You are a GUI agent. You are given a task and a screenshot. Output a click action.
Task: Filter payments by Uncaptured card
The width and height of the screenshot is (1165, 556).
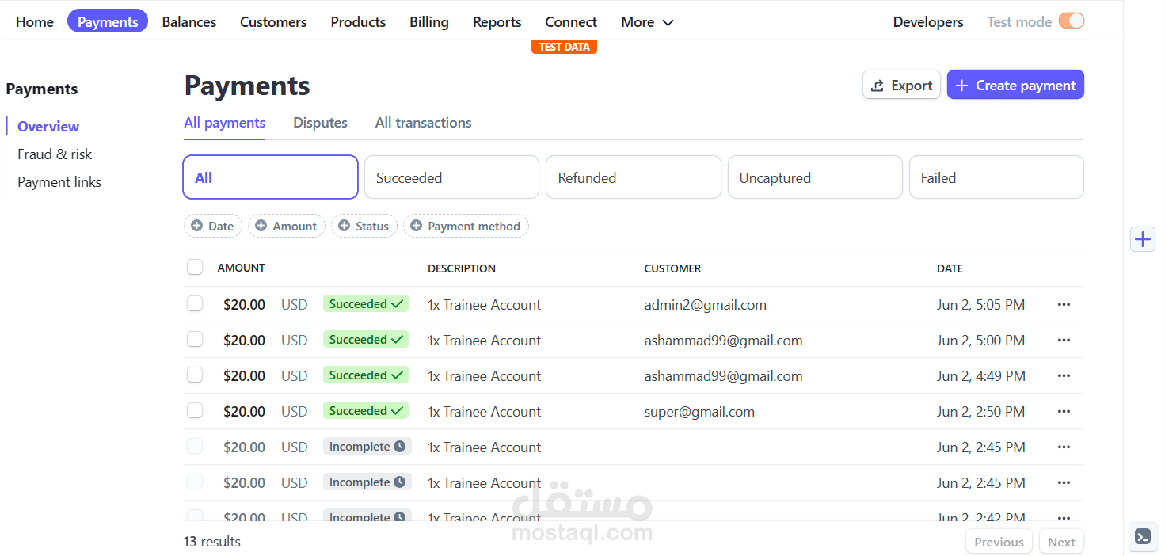(815, 177)
